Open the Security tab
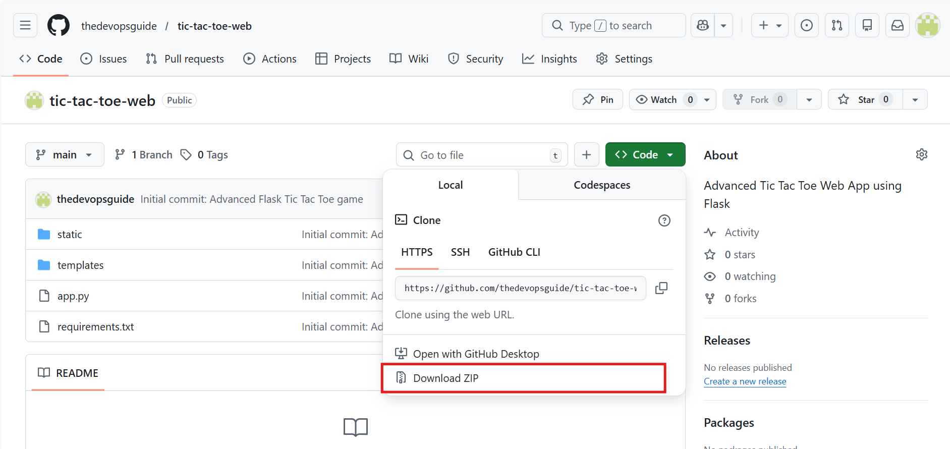950x449 pixels. click(x=476, y=59)
